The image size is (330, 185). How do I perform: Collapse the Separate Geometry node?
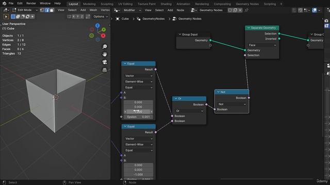[x=249, y=28]
